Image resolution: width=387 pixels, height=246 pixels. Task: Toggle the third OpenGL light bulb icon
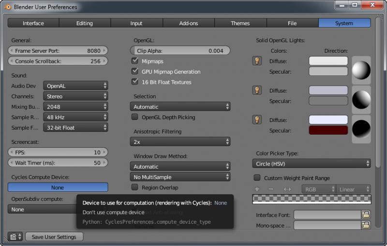pyautogui.click(x=257, y=120)
